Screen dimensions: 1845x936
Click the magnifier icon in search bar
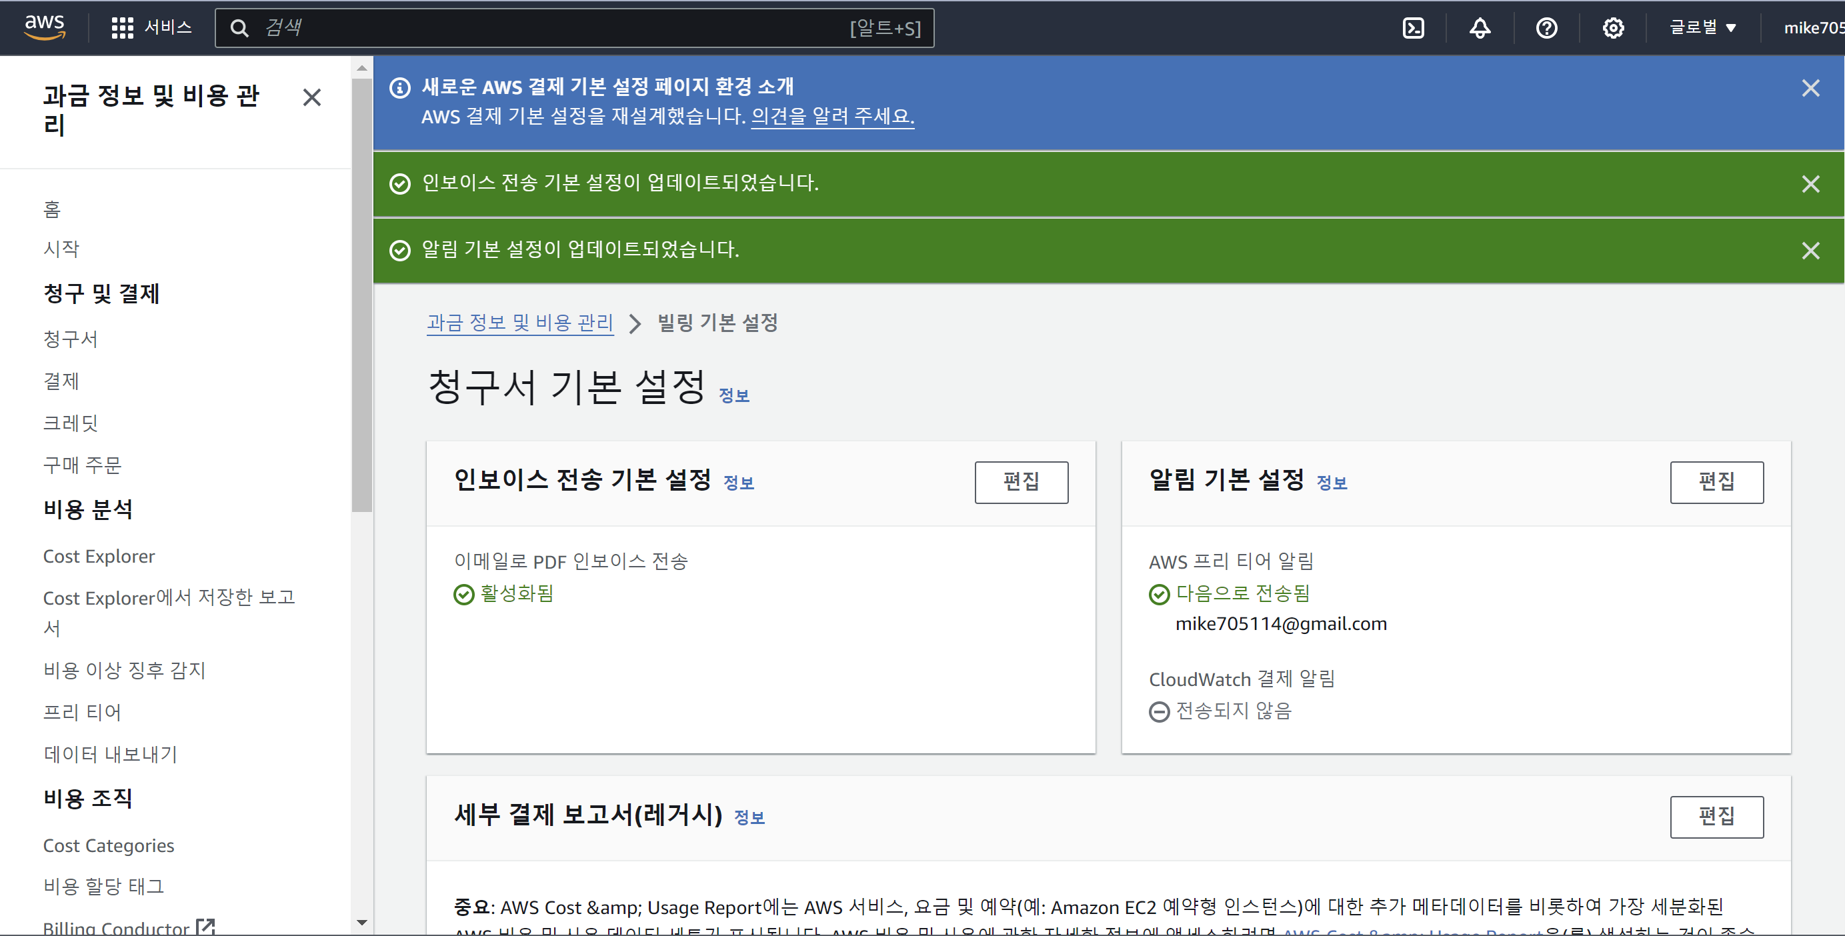[x=239, y=28]
